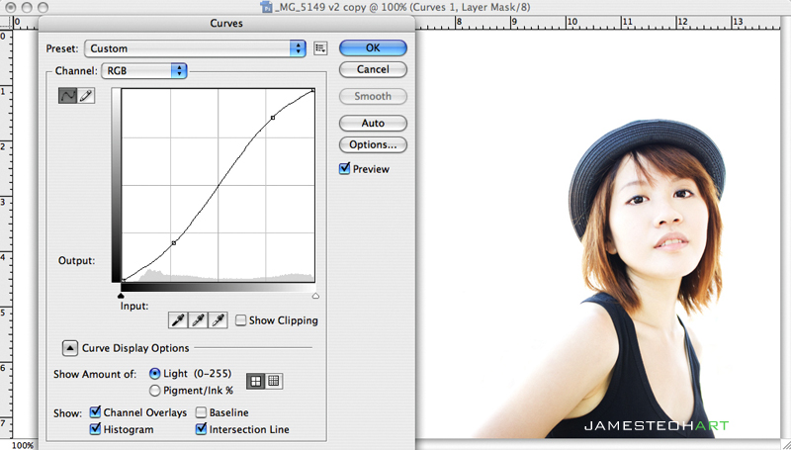Viewport: 791px width, 450px height.
Task: Enable the Baseline checkbox
Action: pyautogui.click(x=201, y=412)
